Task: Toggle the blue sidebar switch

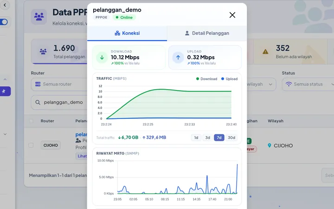Action: click(x=4, y=22)
